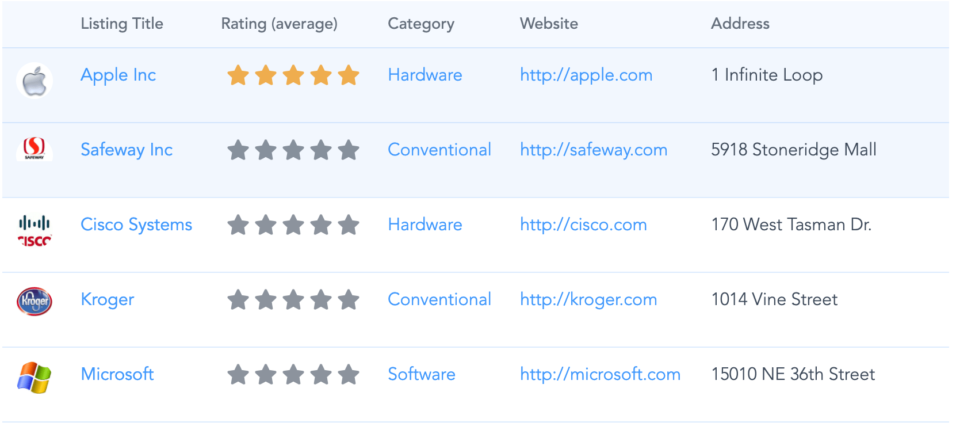Filter by Software category link
Screen dimensions: 956x426
[x=422, y=374]
